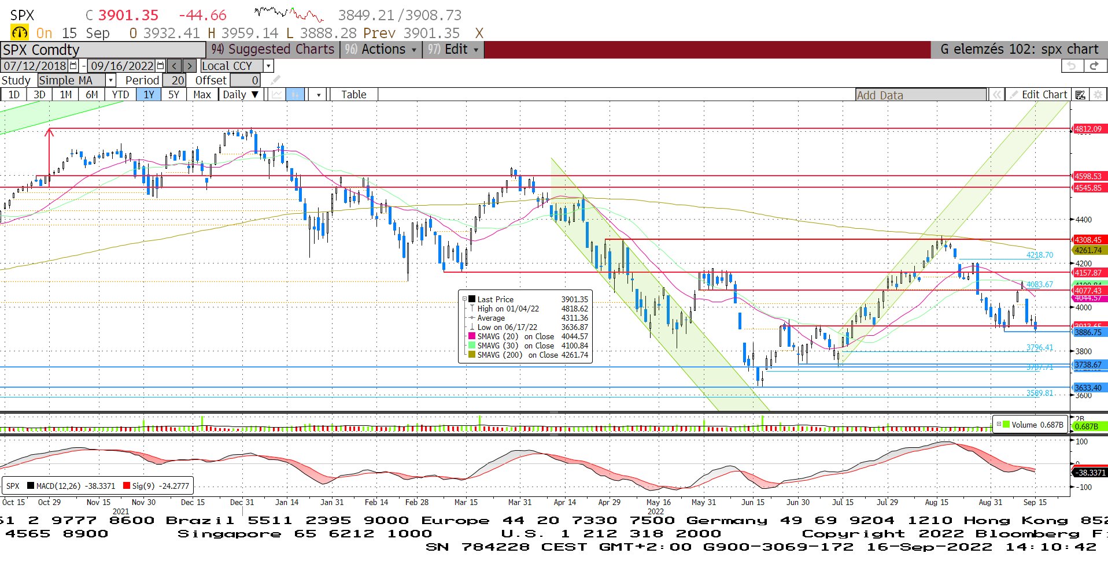Select the 6M time range
Viewport: 1108px width, 579px height.
(x=92, y=95)
